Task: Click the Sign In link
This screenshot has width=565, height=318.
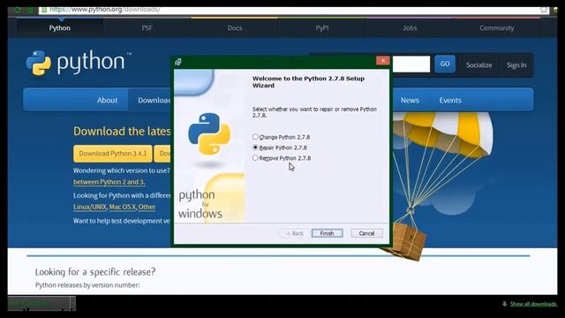Action: pyautogui.click(x=516, y=65)
